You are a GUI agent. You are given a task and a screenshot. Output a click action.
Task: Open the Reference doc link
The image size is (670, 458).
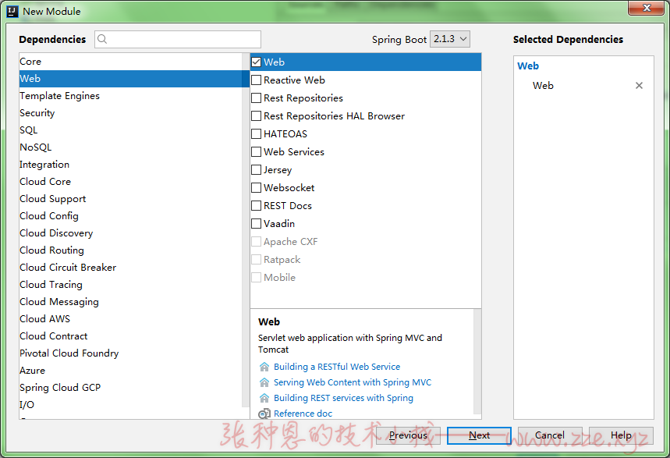(x=303, y=414)
